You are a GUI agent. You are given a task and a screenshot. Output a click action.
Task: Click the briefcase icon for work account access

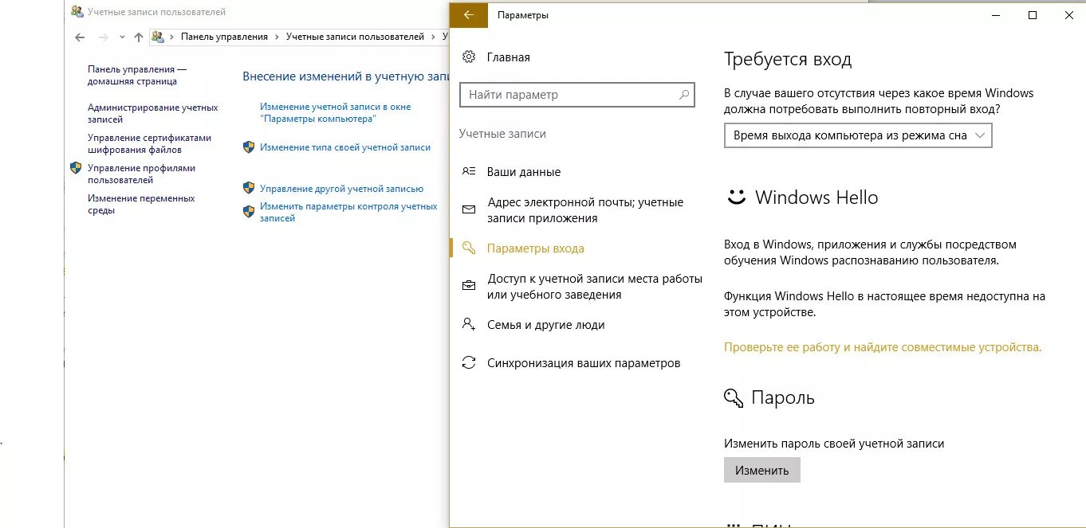coord(468,285)
